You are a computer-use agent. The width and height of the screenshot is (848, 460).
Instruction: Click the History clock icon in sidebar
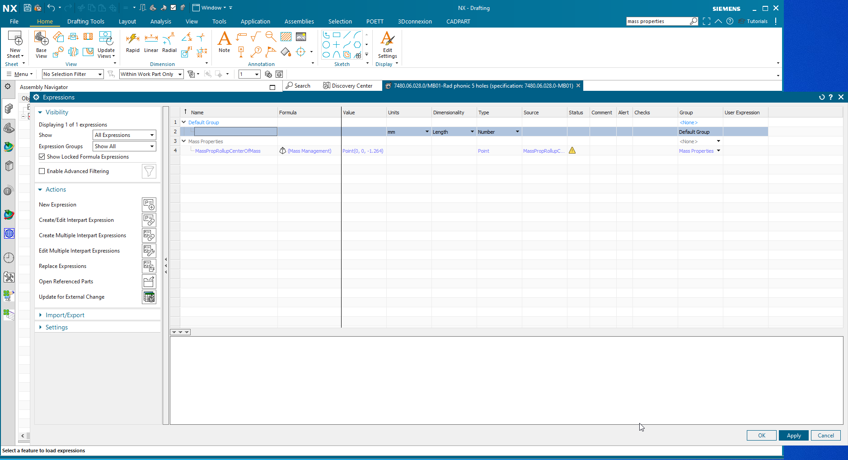[9, 258]
